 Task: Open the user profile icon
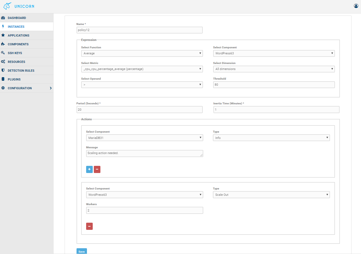click(356, 6)
